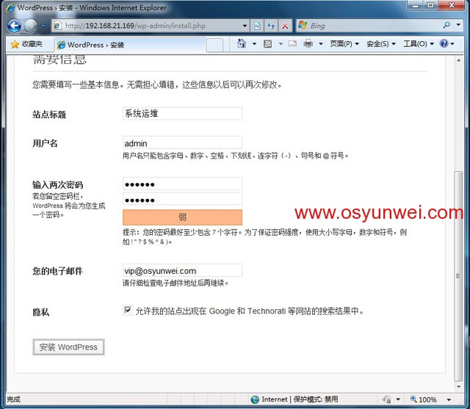The height and width of the screenshot is (409, 470).
Task: Expand the zoom level dropdown arrow
Action: pos(449,399)
